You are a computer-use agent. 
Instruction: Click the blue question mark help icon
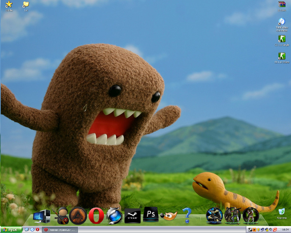[x=187, y=215]
